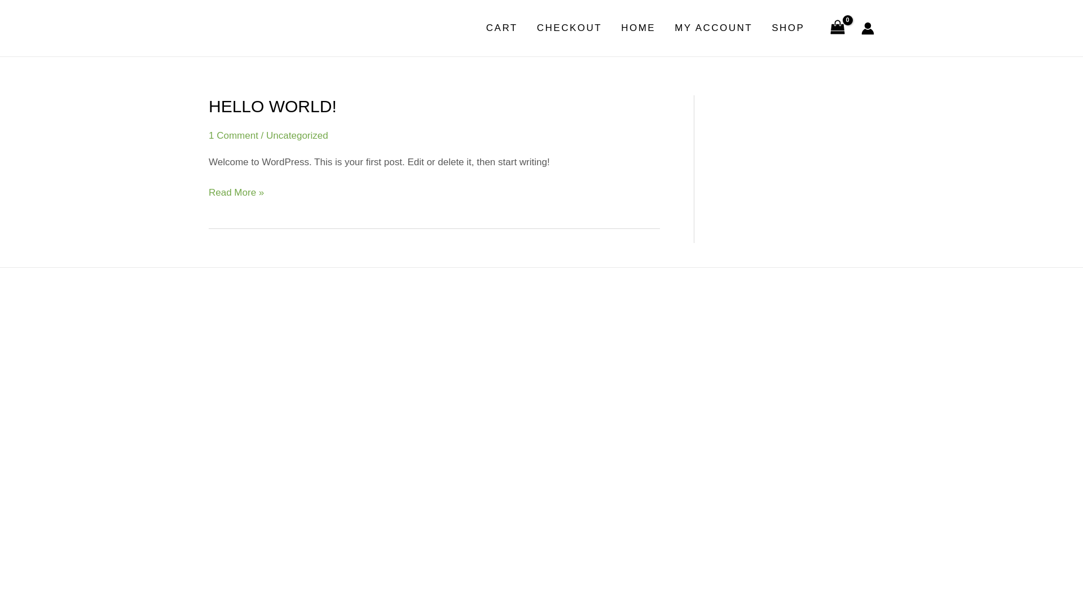Open the Uncategorized category link
The image size is (1083, 609).
tap(297, 136)
